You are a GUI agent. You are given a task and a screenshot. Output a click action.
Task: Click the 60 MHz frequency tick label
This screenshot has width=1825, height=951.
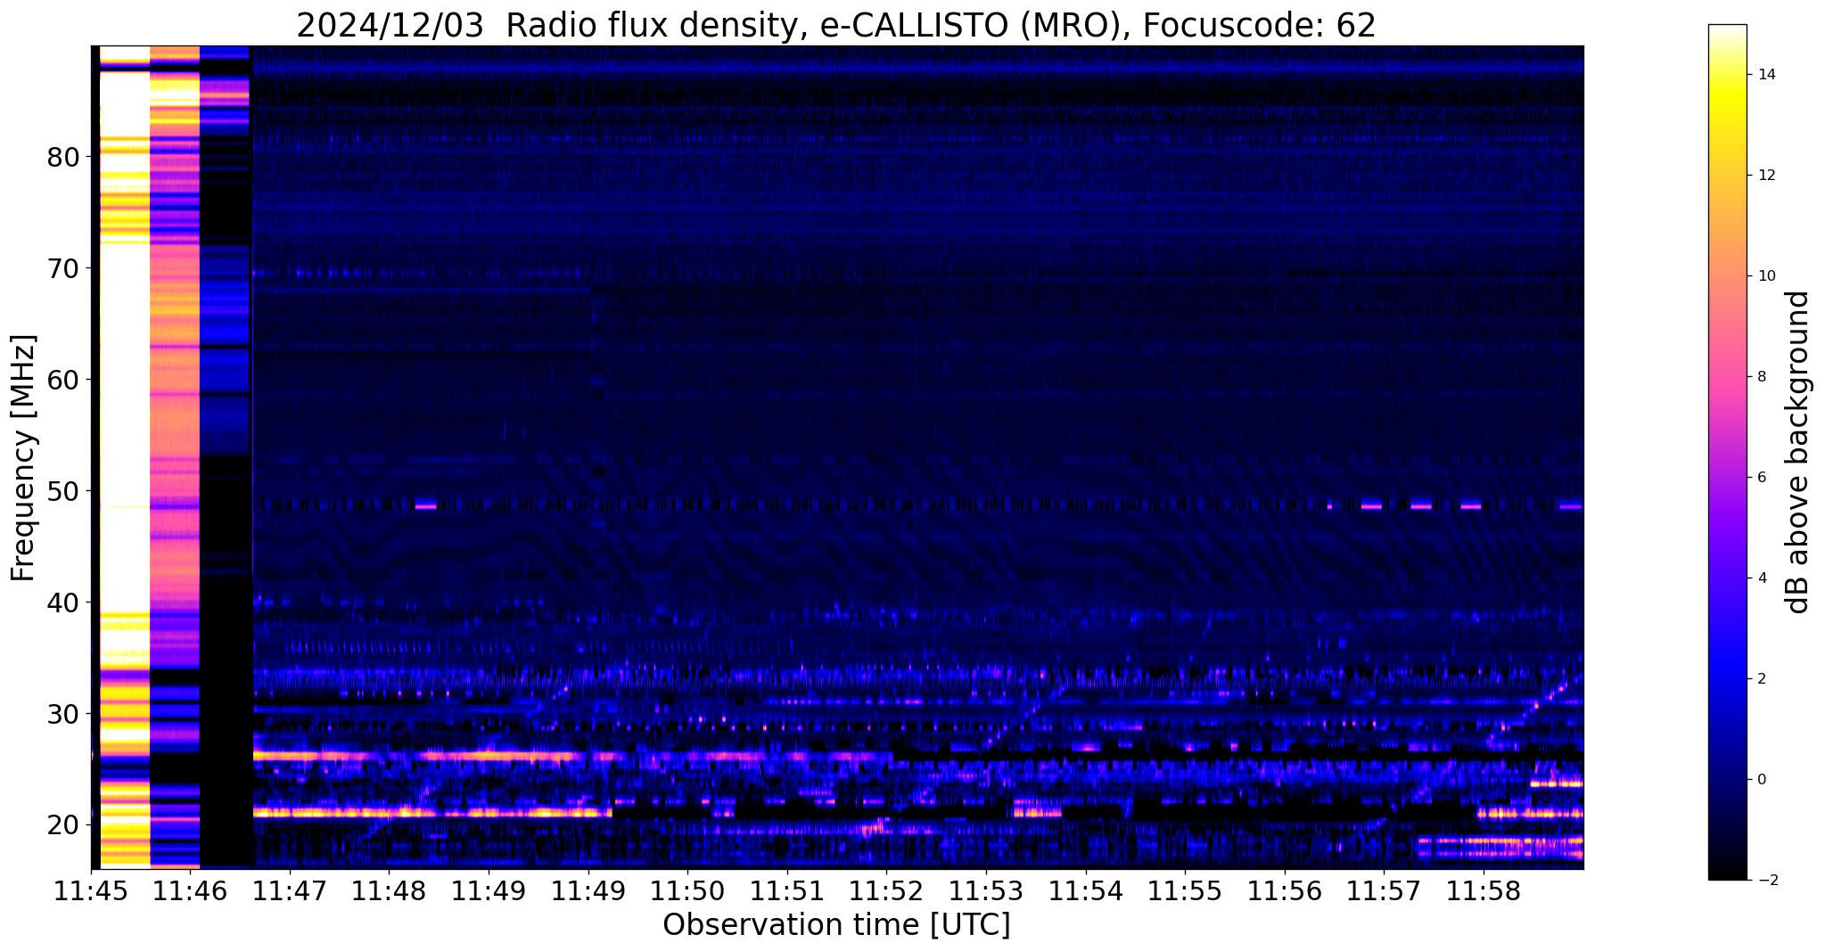63,380
